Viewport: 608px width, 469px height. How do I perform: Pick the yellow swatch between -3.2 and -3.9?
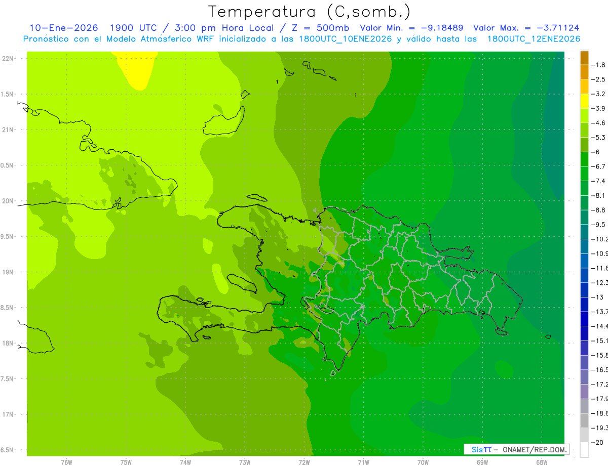tap(584, 101)
